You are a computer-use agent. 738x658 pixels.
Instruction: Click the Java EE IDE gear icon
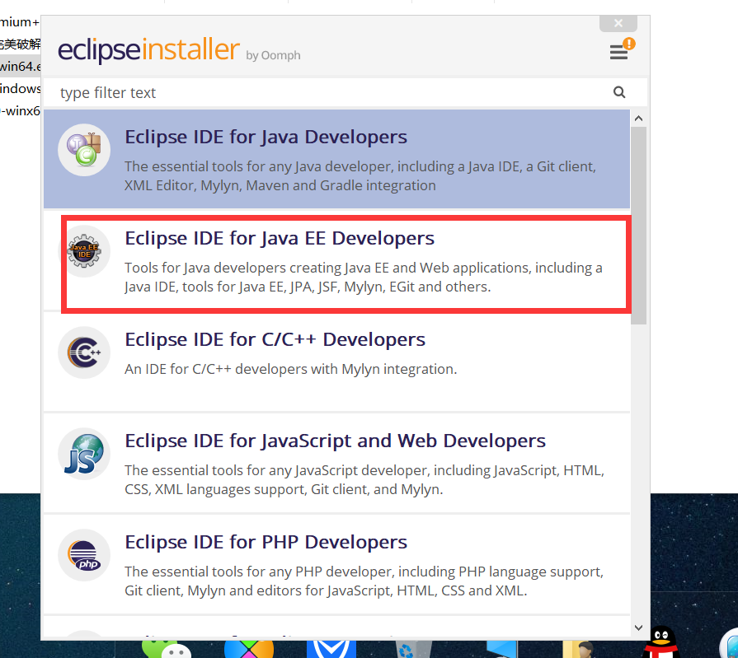pyautogui.click(x=84, y=251)
